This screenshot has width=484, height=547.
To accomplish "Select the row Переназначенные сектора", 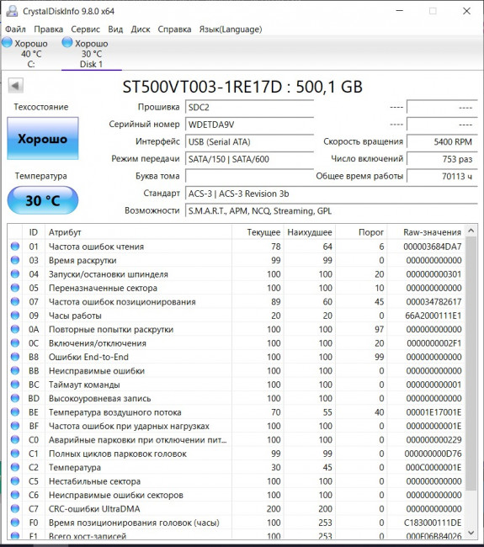I will [237, 288].
